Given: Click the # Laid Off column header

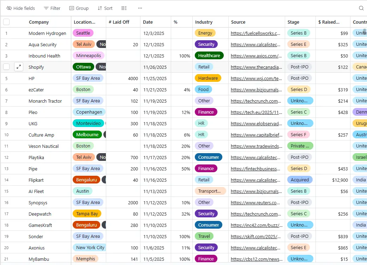Looking at the screenshot, I should point(119,22).
